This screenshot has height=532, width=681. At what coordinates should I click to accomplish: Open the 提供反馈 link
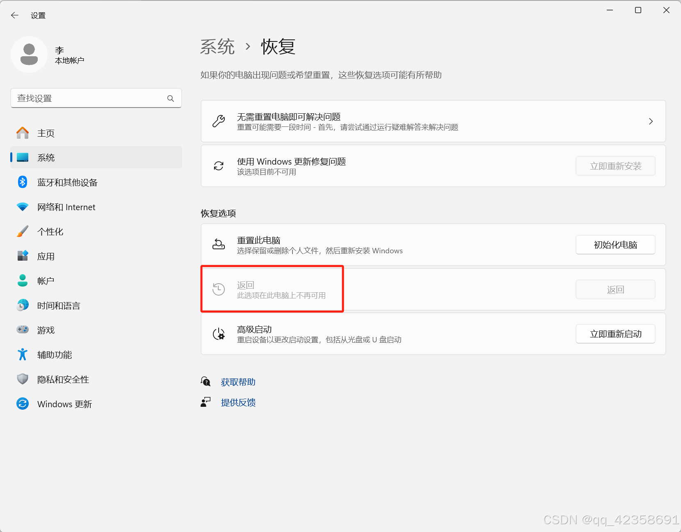[238, 402]
